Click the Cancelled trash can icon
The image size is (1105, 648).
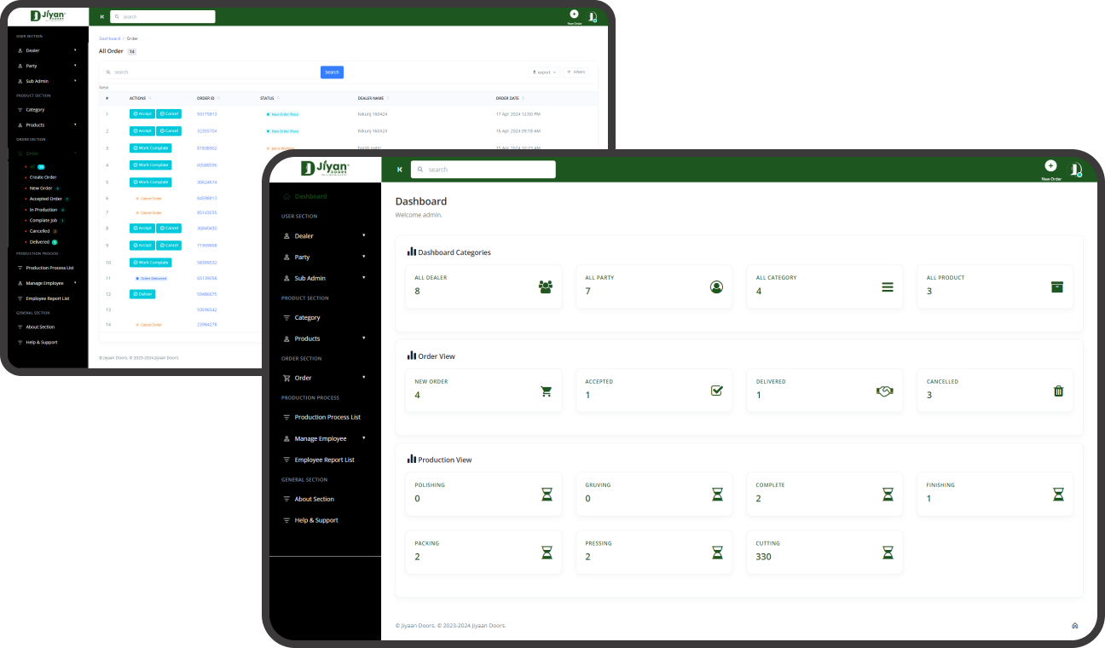(1058, 391)
